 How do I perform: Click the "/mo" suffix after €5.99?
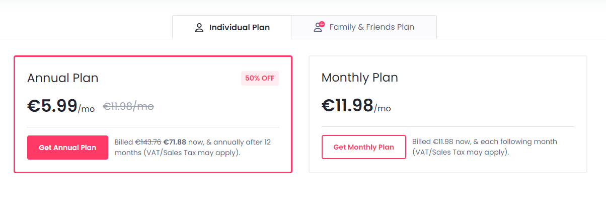click(87, 109)
